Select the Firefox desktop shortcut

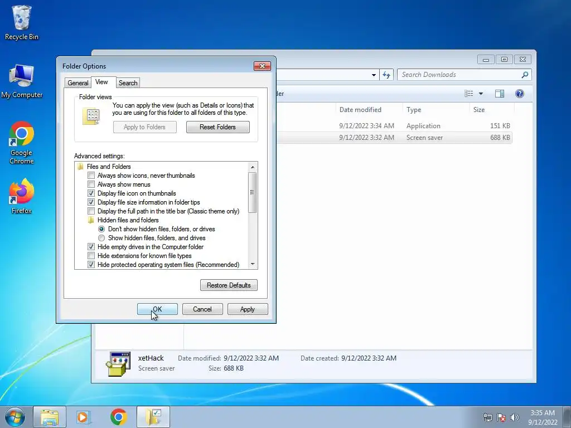(22, 196)
